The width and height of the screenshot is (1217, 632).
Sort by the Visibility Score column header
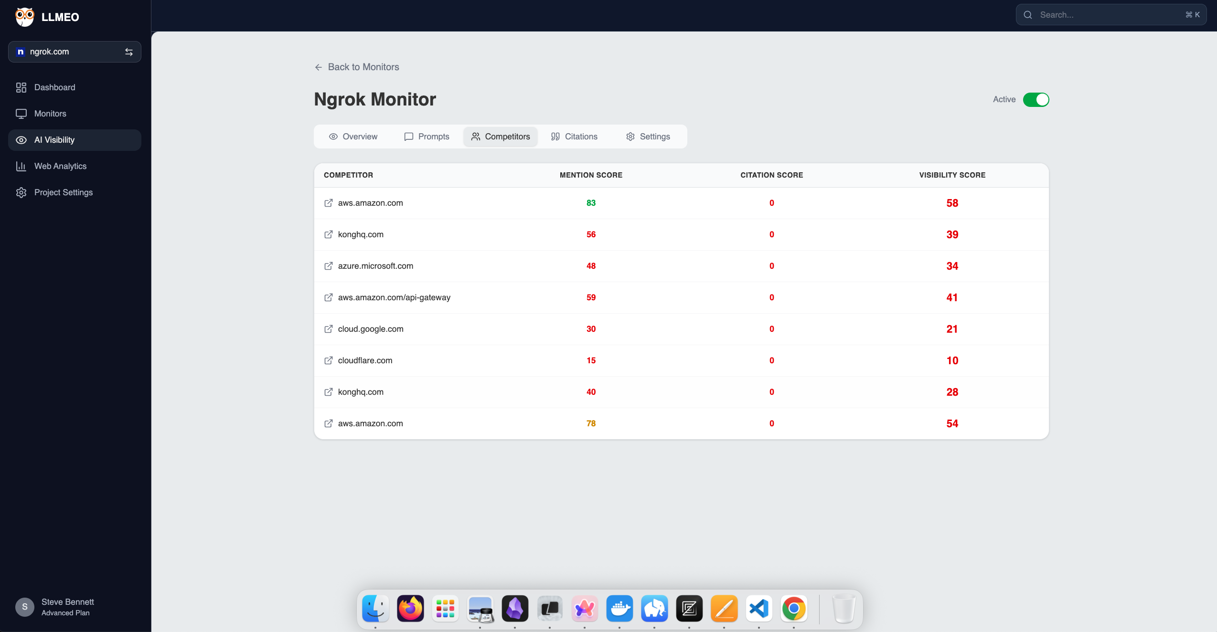[x=952, y=175]
